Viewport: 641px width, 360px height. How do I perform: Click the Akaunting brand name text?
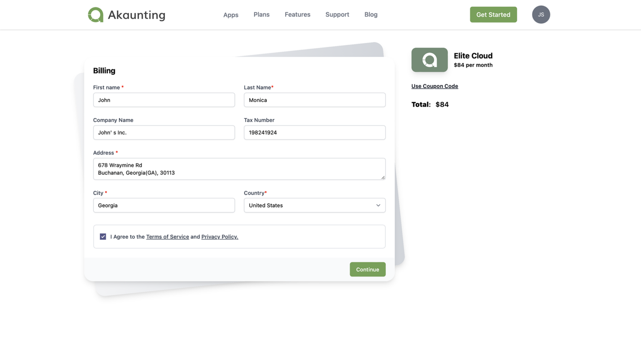pos(136,15)
